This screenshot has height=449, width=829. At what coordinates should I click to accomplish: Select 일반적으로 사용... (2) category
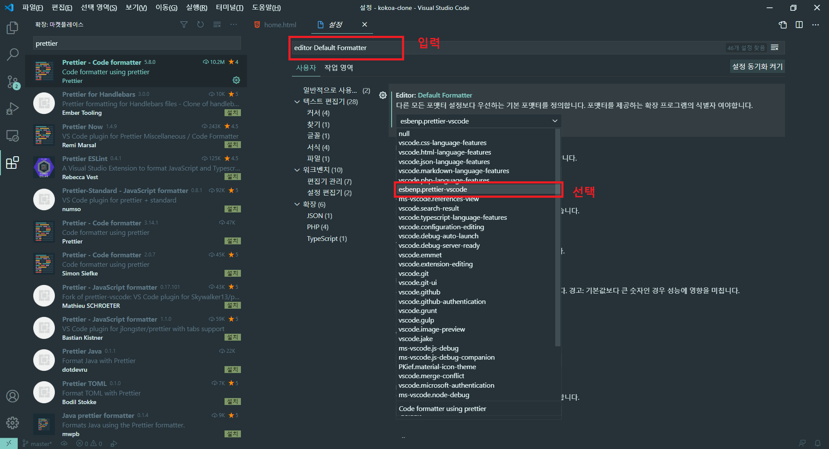pyautogui.click(x=336, y=90)
